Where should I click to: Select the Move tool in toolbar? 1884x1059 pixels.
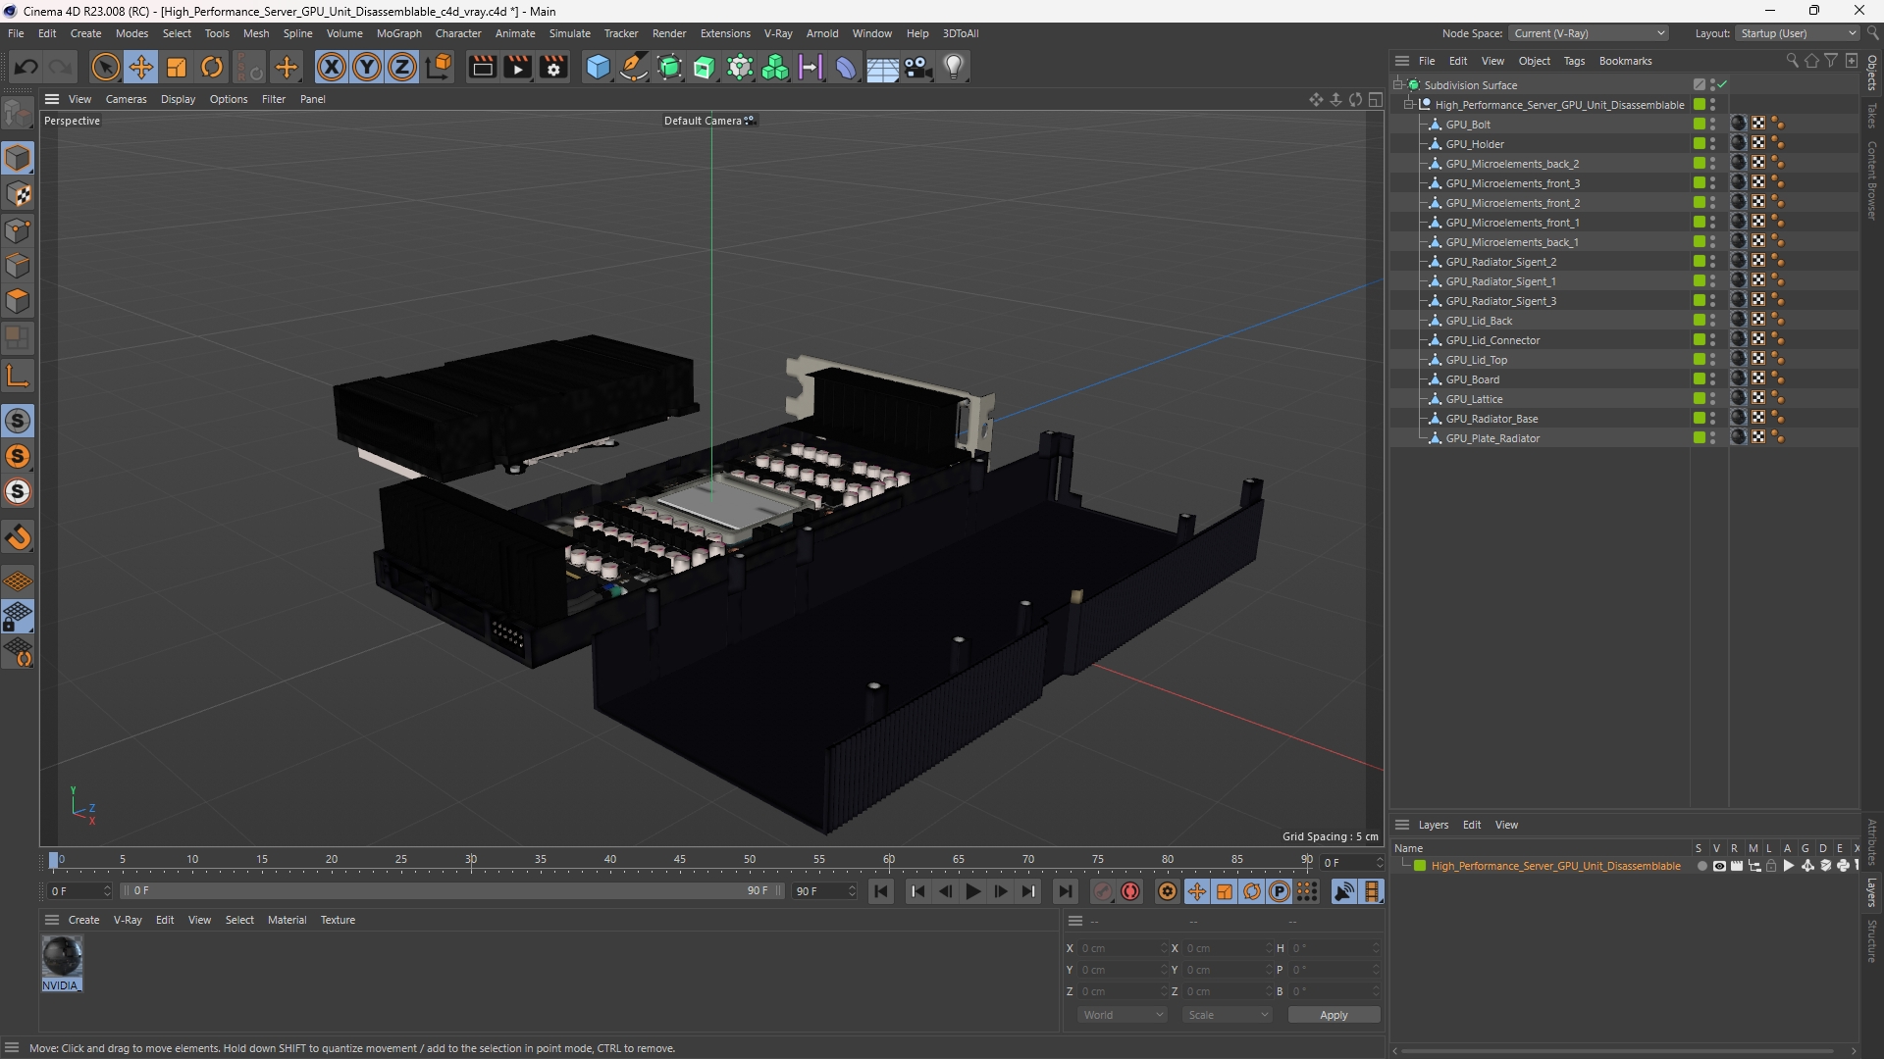click(x=141, y=68)
